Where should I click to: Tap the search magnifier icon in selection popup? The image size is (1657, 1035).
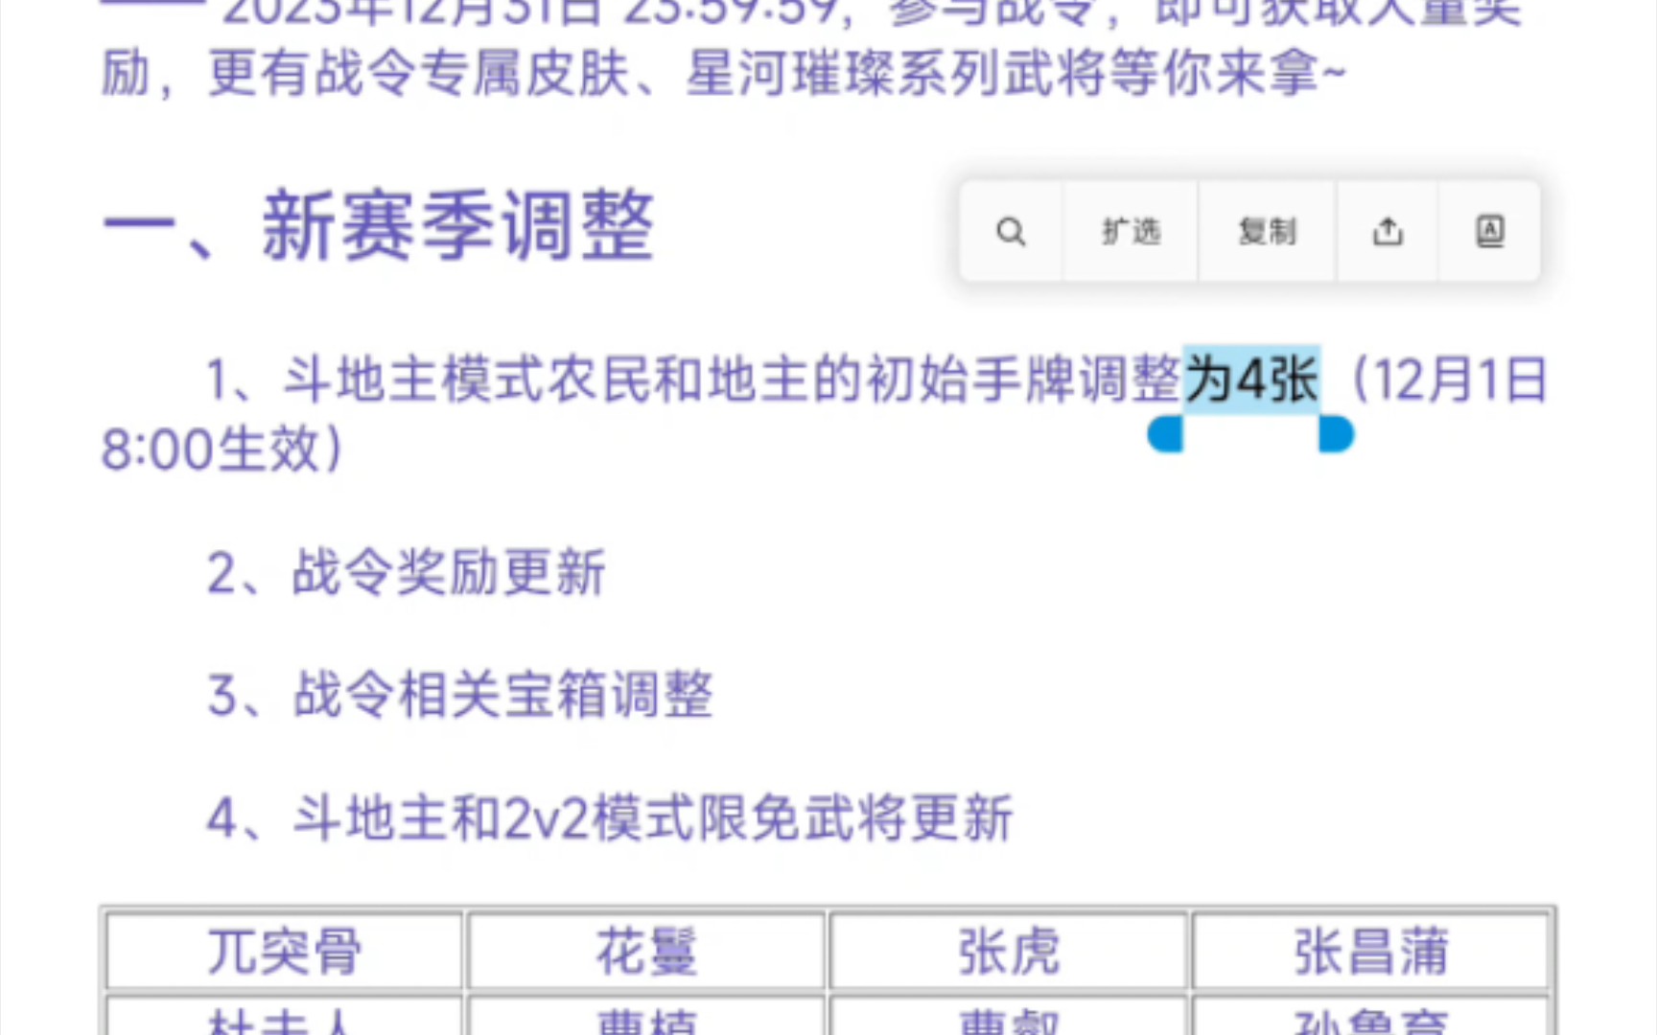point(1011,231)
